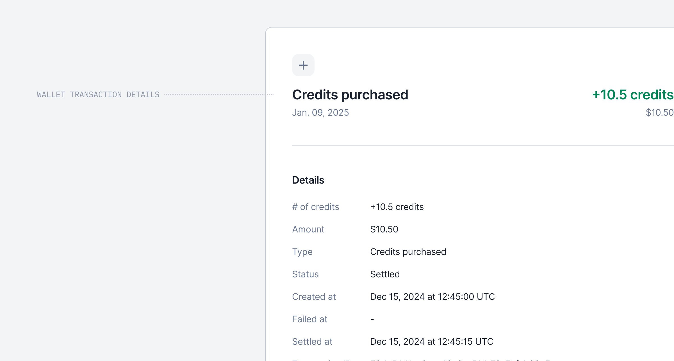This screenshot has height=361, width=674.
Task: Click the plus icon above Credits purchased
Action: coord(303,65)
